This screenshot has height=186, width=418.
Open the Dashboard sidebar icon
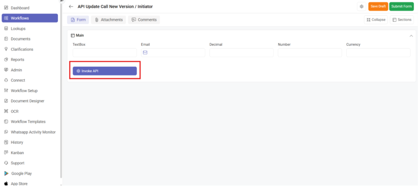[x=6, y=8]
